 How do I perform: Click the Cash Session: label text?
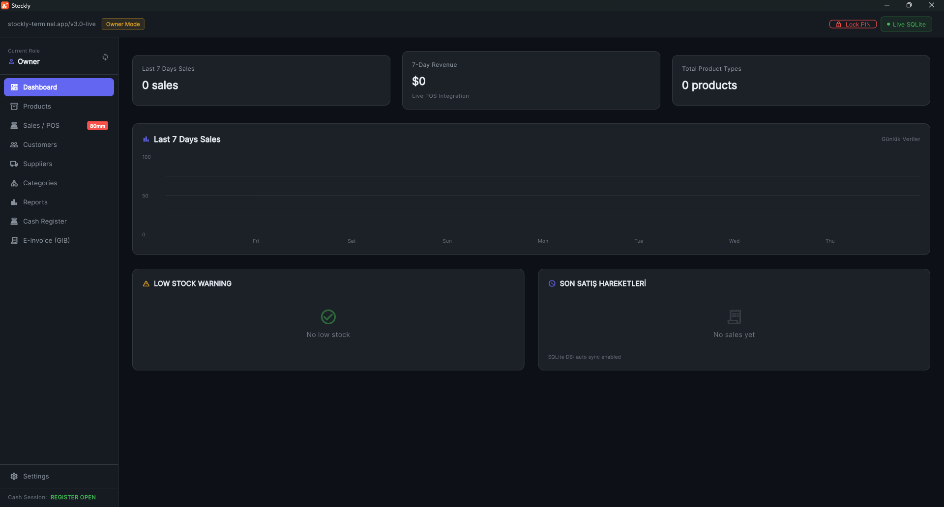[x=27, y=498]
